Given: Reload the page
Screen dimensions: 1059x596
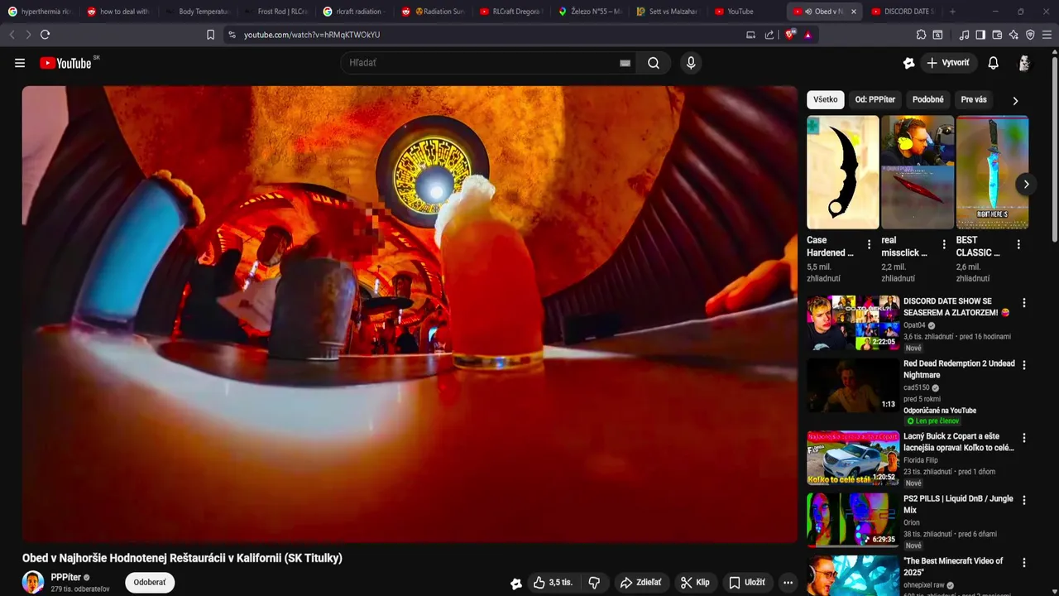Looking at the screenshot, I should pos(45,35).
